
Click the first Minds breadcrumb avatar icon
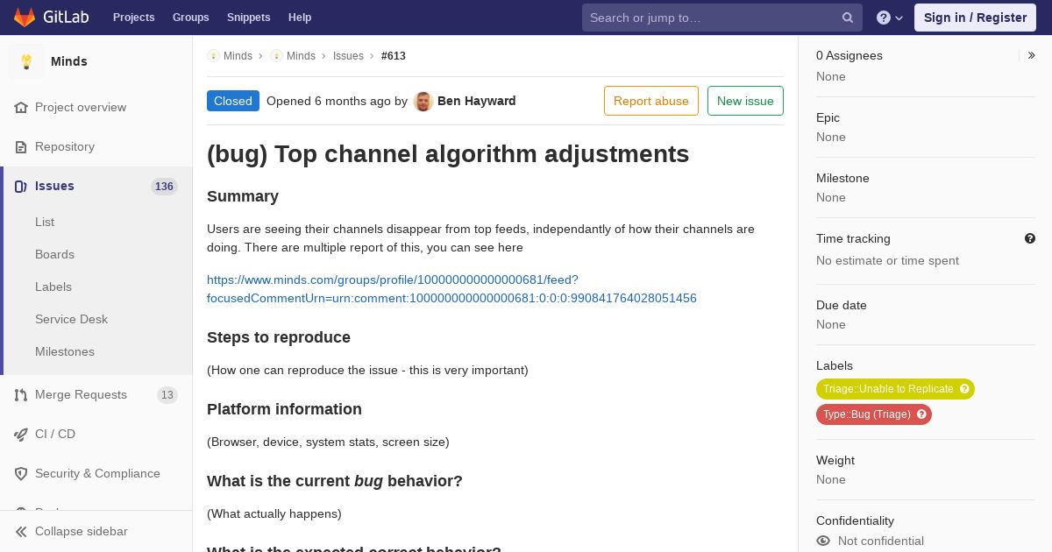pos(213,55)
